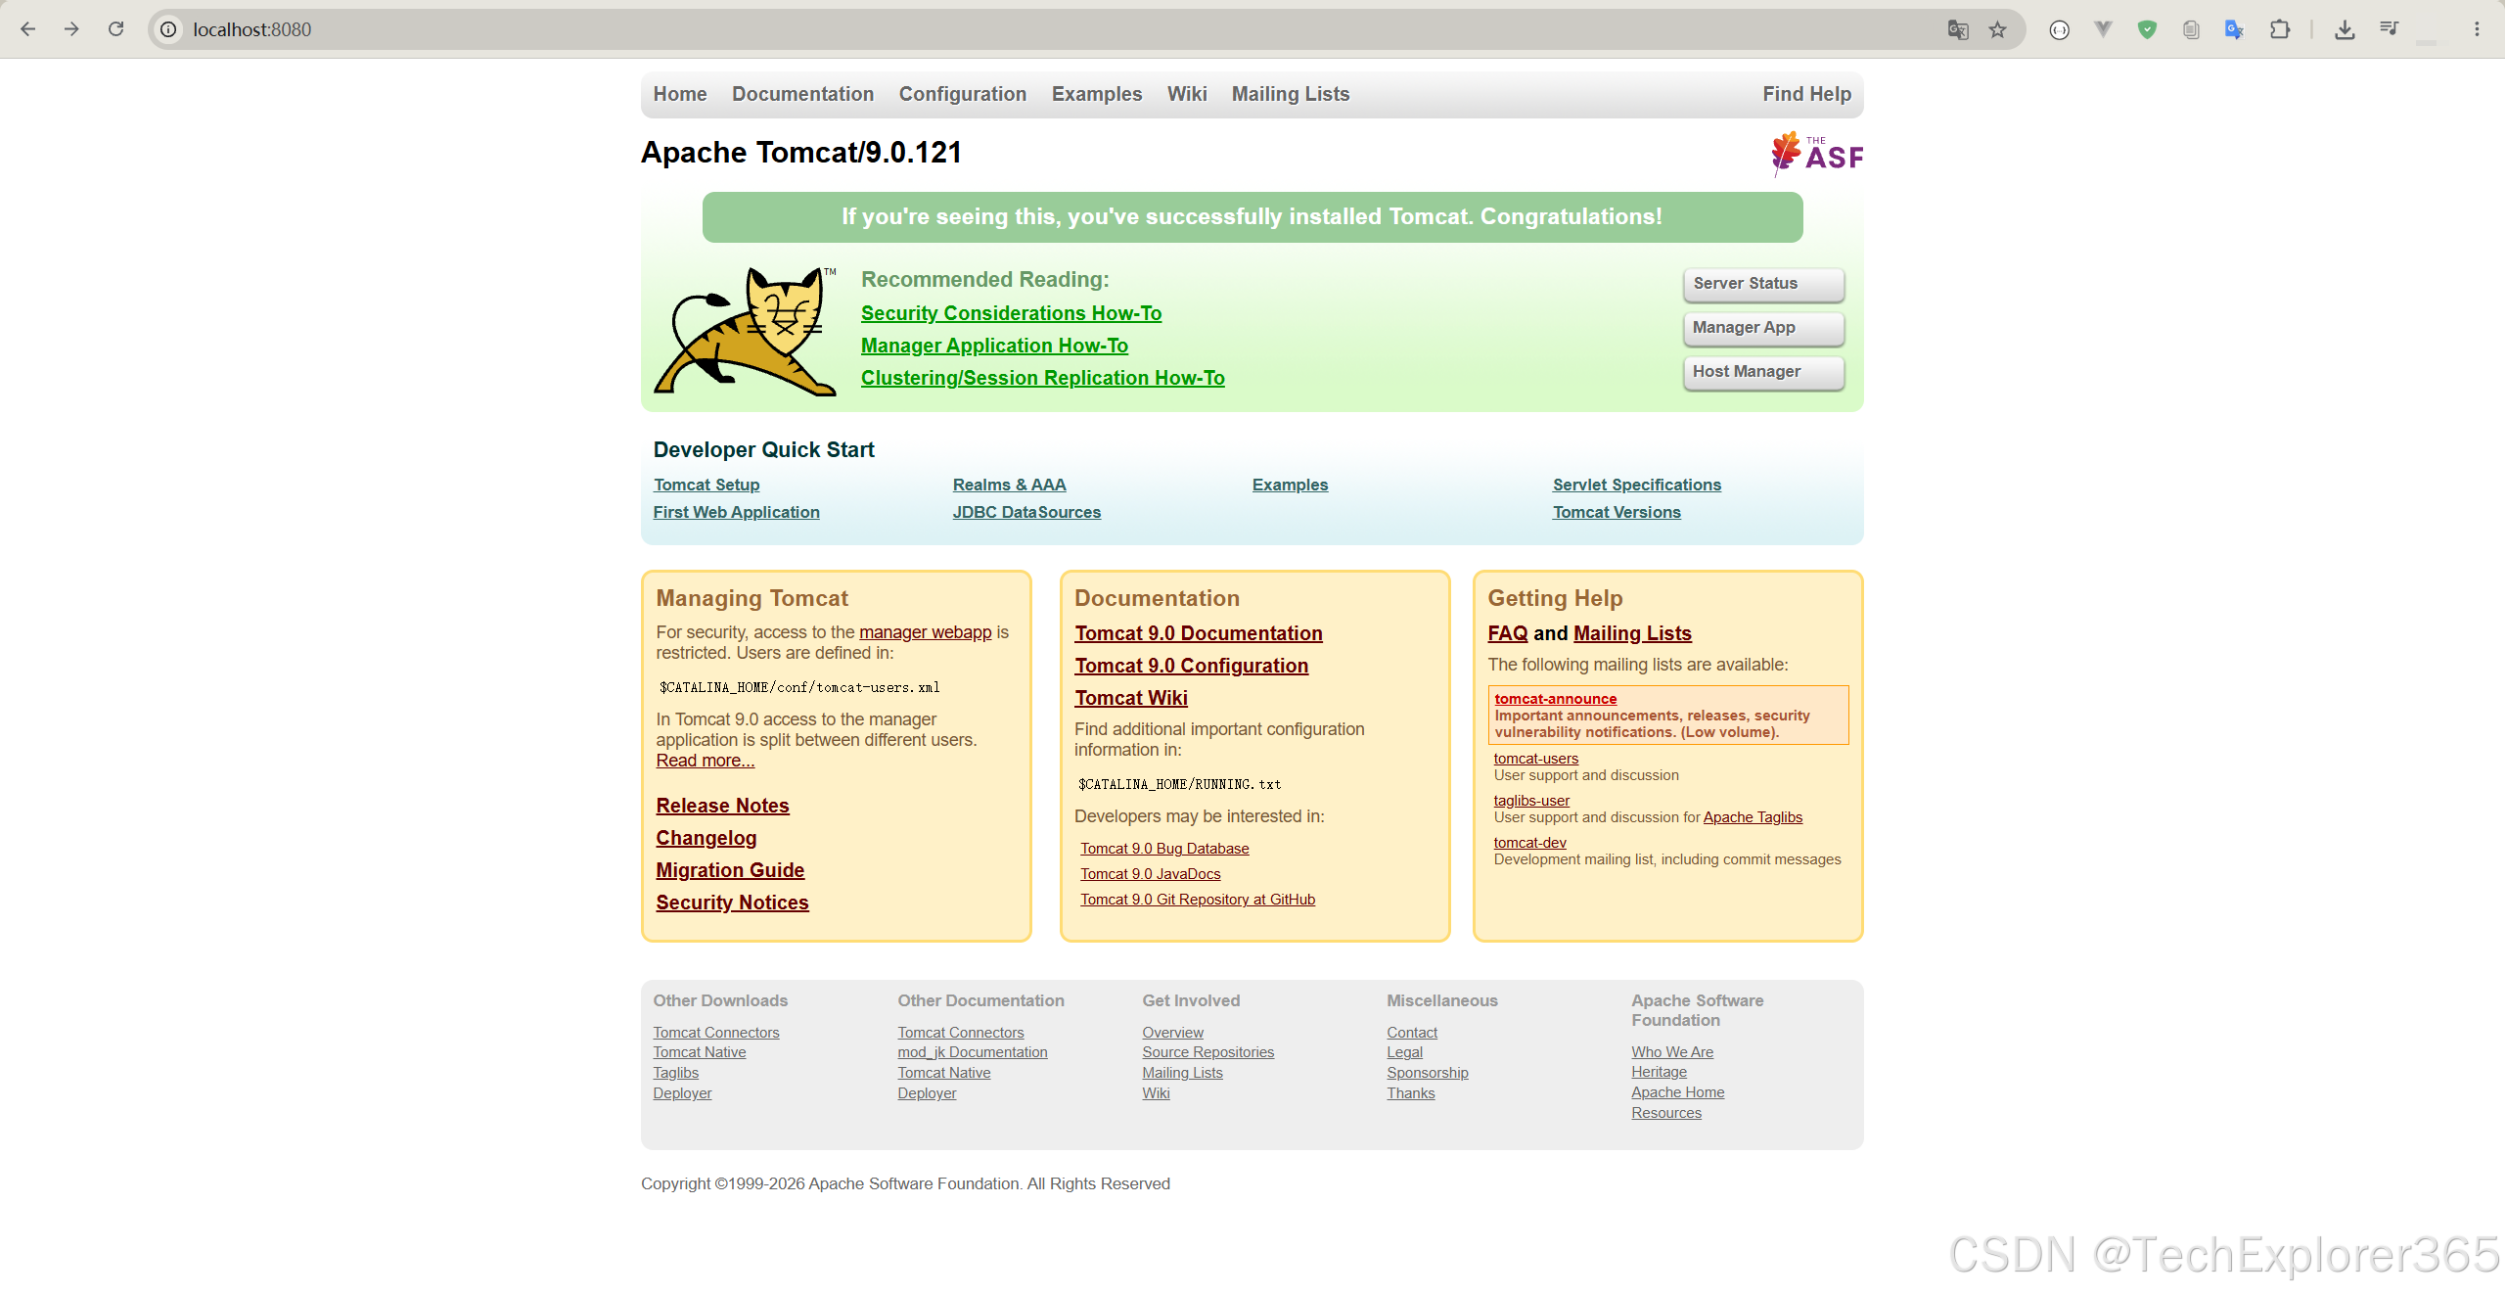Open Documentation in the top navigation
Viewport: 2505px width, 1296px height.
point(803,94)
